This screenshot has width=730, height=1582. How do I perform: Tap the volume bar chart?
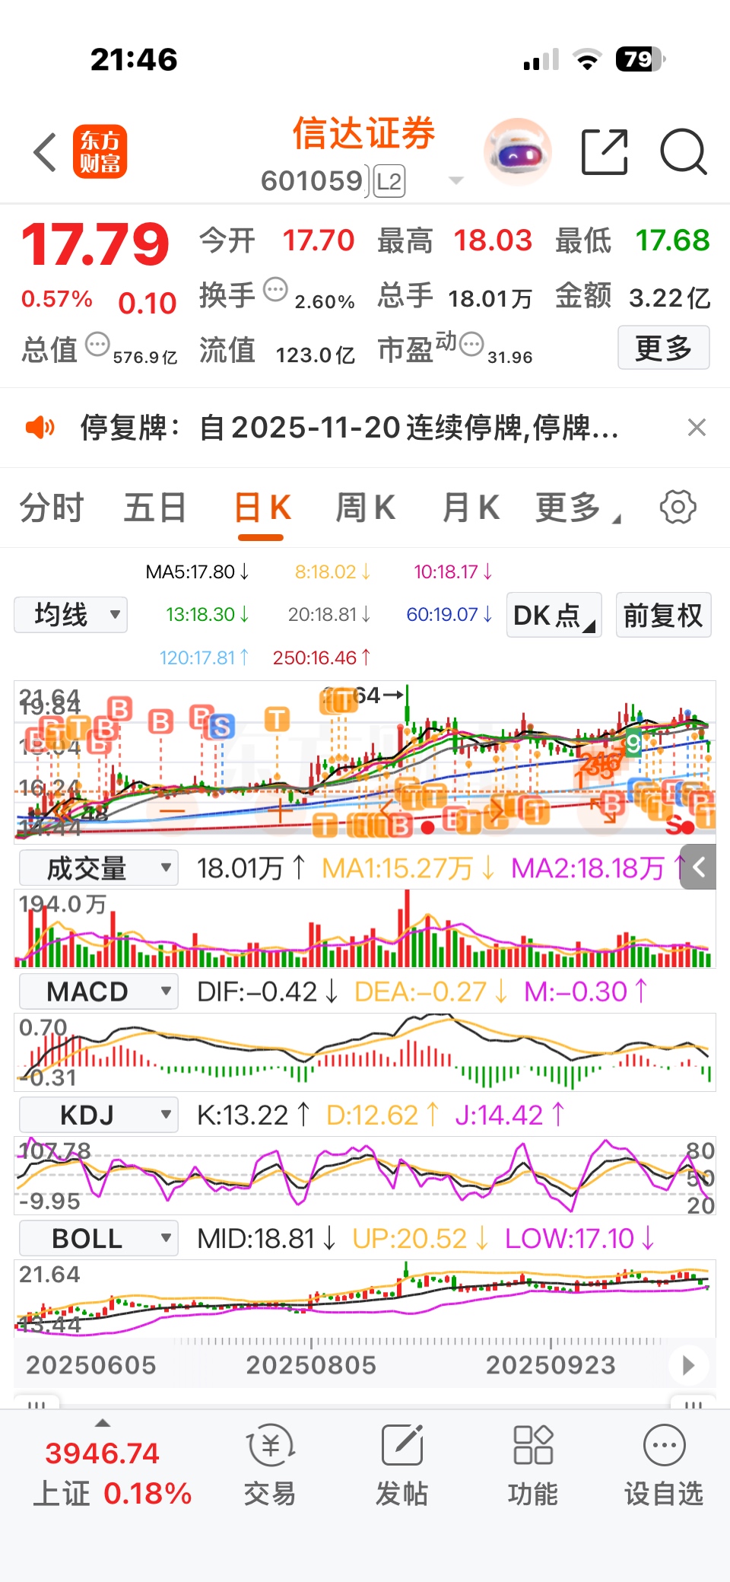click(x=365, y=928)
